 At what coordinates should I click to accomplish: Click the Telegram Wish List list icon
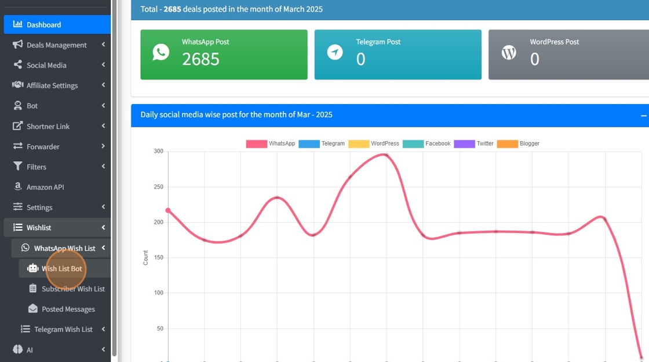coord(25,329)
